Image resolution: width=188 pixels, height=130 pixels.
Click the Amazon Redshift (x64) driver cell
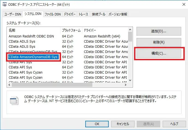click(x=102, y=36)
